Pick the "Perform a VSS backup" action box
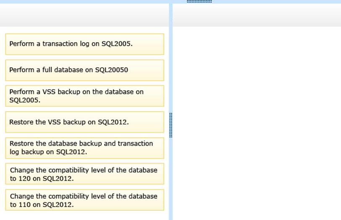The height and width of the screenshot is (220, 341). click(84, 96)
